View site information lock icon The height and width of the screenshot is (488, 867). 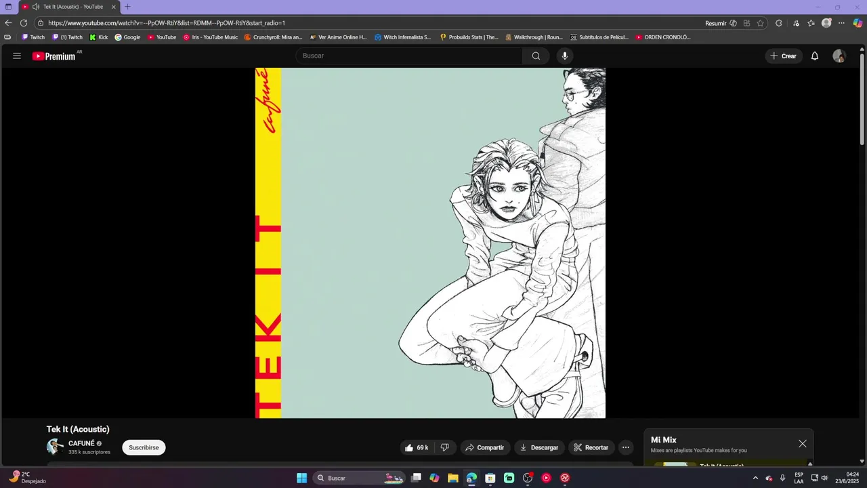[x=41, y=22]
